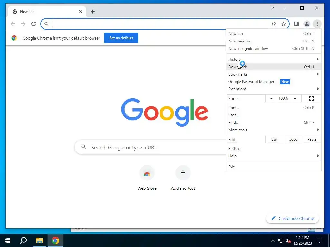The image size is (330, 247).
Task: Open Google Password Manager
Action: coord(273,82)
